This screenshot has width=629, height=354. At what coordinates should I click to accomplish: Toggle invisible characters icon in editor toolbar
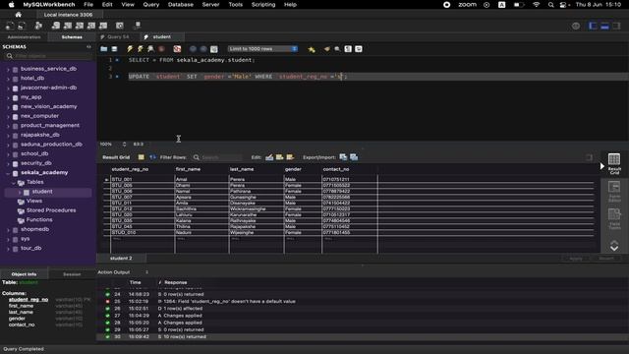[x=348, y=49]
